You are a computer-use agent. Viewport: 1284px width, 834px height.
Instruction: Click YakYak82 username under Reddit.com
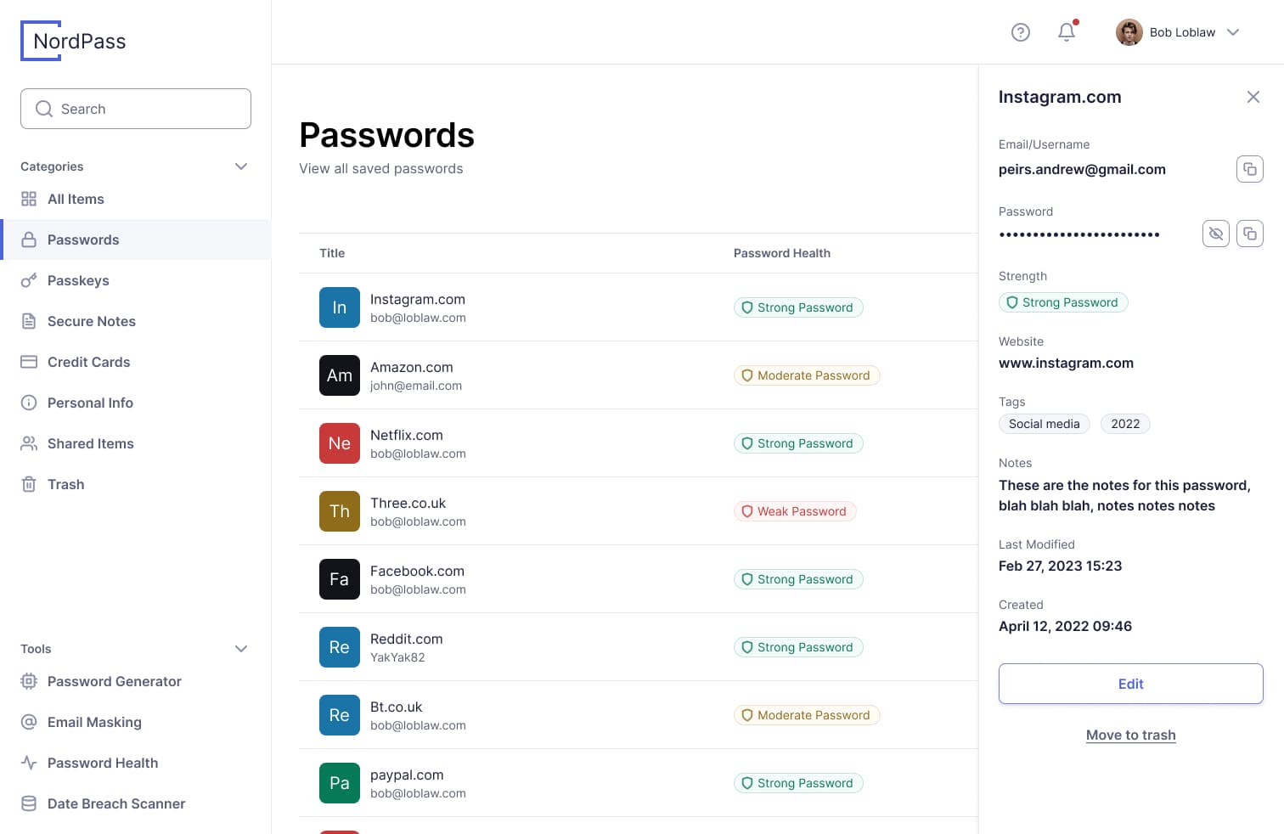pos(397,657)
